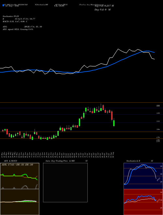Image resolution: width=163 pixels, height=215 pixels.
Task: Click the 'ADX: 17.65 +DY: 35 -DY: 50' header
Action: [17, 165]
